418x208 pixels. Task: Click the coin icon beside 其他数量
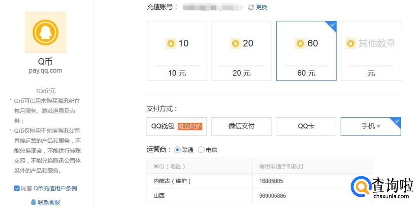351,43
